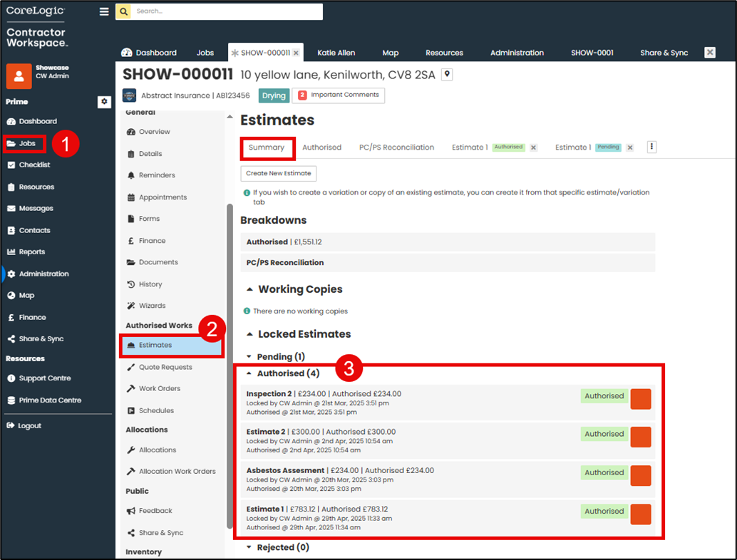
Task: Open Allocations wrench item
Action: click(151, 450)
